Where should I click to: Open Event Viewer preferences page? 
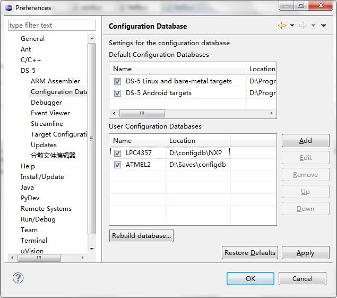[x=50, y=113]
